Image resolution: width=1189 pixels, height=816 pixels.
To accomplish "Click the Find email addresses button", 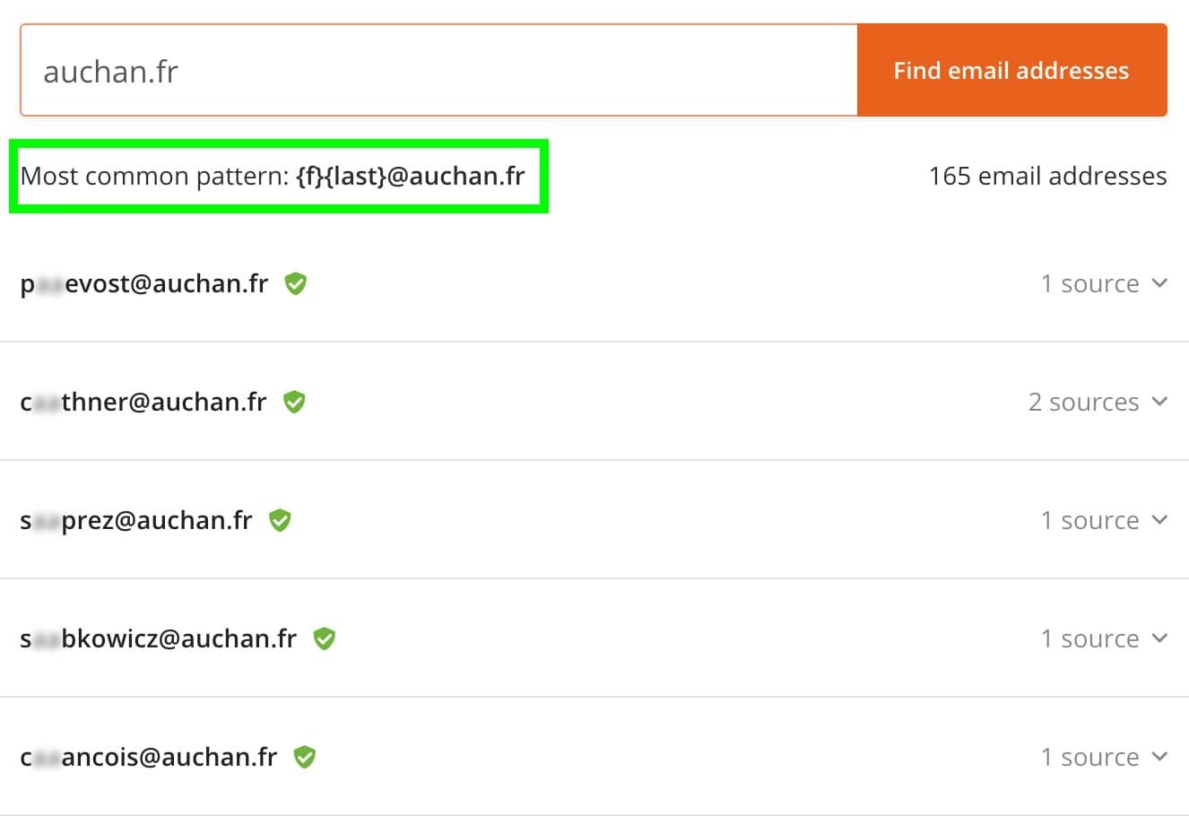I will tap(1011, 70).
